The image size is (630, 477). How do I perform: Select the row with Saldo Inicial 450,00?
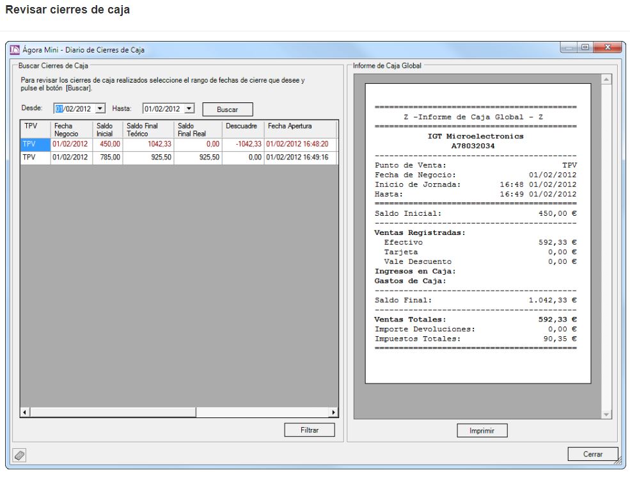click(179, 145)
